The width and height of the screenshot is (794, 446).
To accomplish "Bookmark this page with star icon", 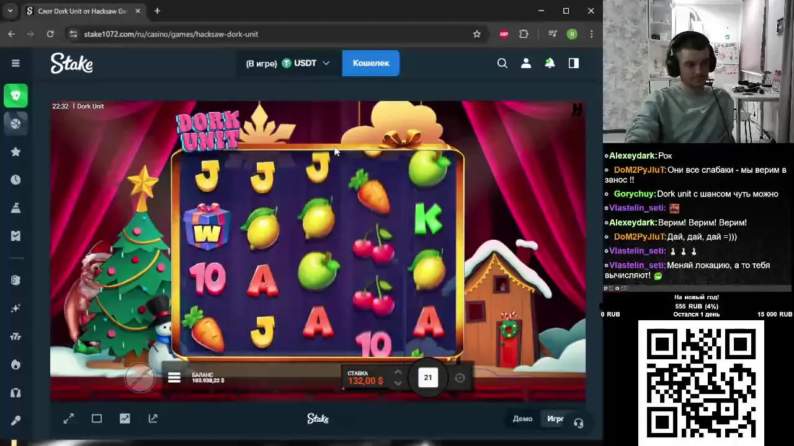I will (476, 34).
